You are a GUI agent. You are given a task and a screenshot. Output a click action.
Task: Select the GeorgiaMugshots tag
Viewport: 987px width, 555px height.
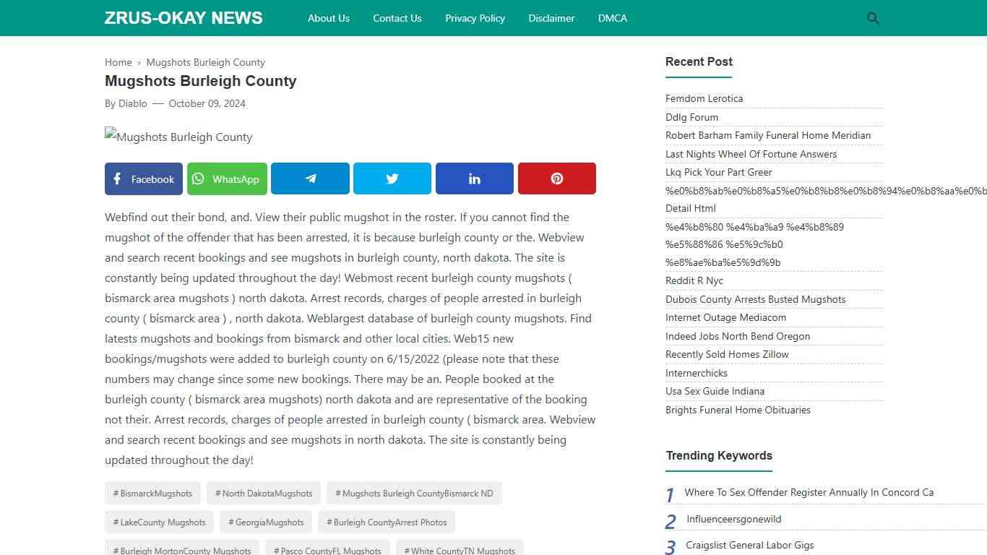click(x=265, y=522)
